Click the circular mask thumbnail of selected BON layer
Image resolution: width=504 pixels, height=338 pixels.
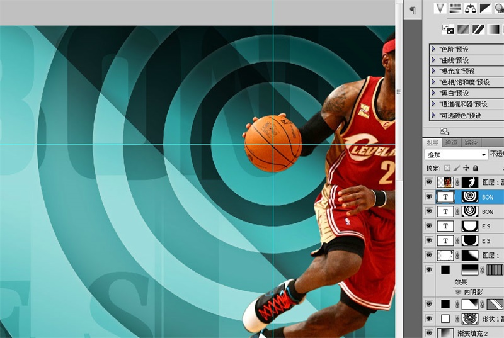click(469, 197)
